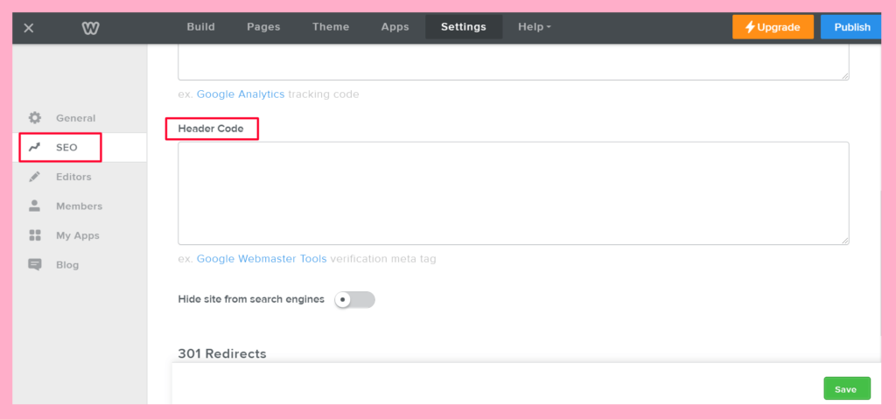Click the Hide site from search engines label
896x419 pixels.
(251, 299)
